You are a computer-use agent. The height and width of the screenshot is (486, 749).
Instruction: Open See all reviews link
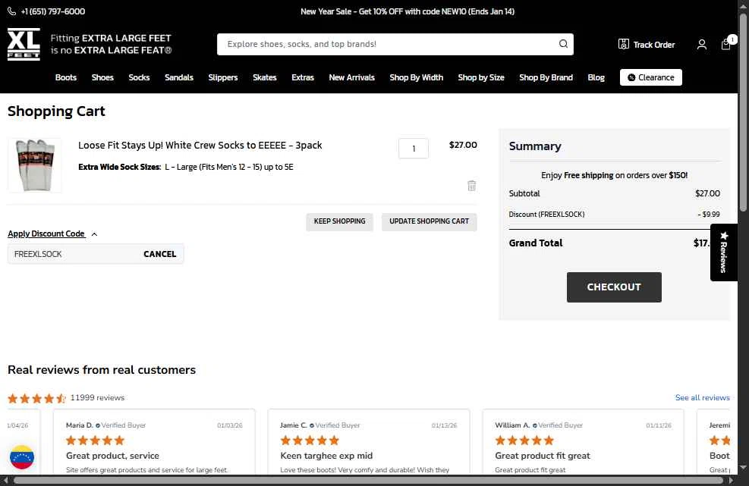point(702,398)
